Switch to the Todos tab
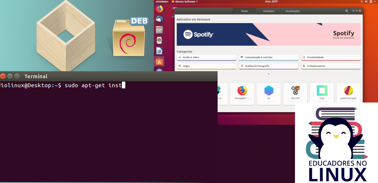Image resolution: width=378 pixels, height=183 pixels. pos(245,11)
